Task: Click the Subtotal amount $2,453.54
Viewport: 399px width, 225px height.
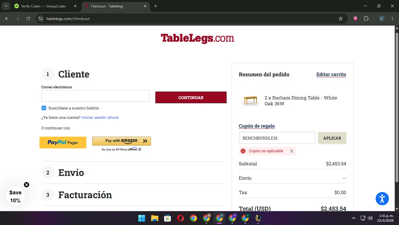Action: click(x=336, y=164)
